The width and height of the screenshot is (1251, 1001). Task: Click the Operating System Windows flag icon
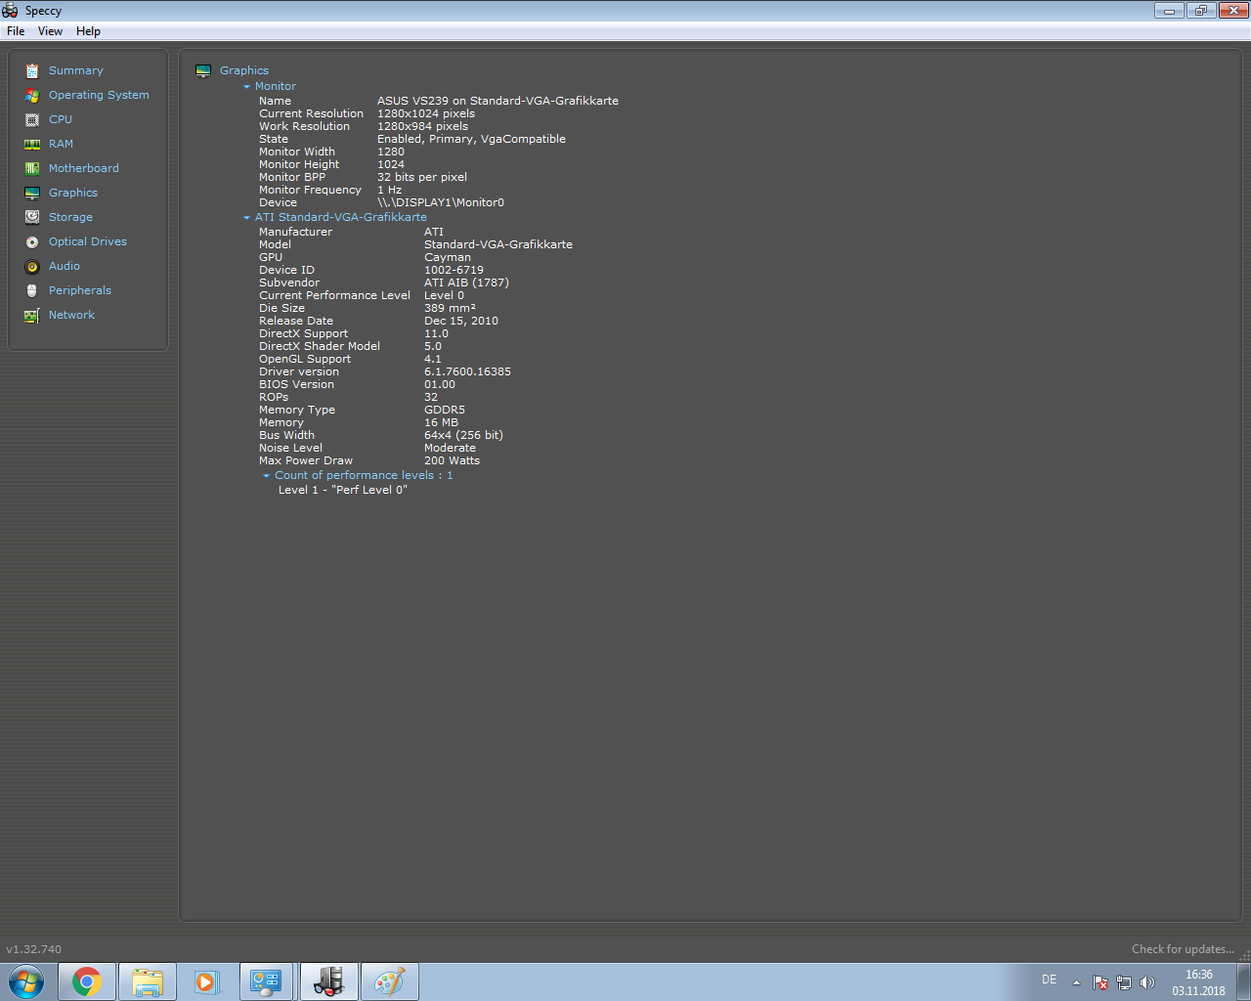[x=32, y=95]
